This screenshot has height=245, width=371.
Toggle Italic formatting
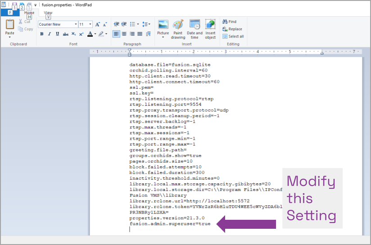click(x=50, y=34)
